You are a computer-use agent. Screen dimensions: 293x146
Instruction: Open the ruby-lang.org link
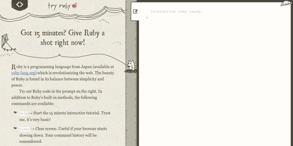[x=23, y=73]
